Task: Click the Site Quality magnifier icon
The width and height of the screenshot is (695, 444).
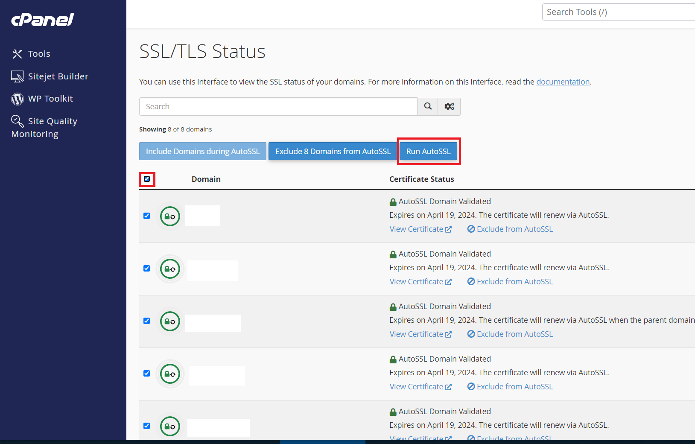Action: pyautogui.click(x=18, y=121)
